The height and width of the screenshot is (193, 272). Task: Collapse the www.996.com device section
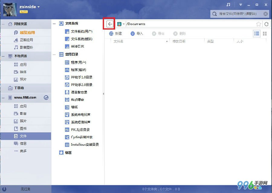(x=3, y=98)
